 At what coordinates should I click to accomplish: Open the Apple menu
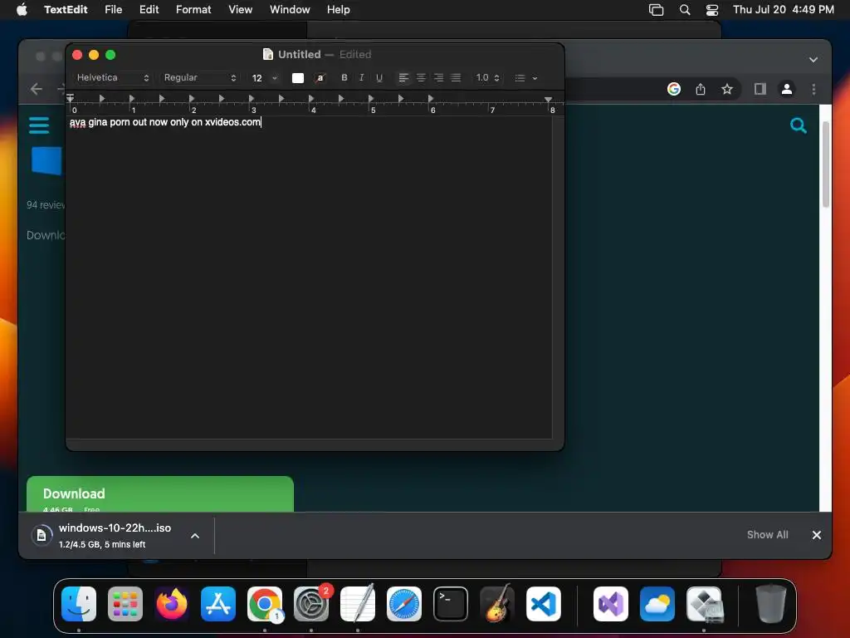click(22, 9)
